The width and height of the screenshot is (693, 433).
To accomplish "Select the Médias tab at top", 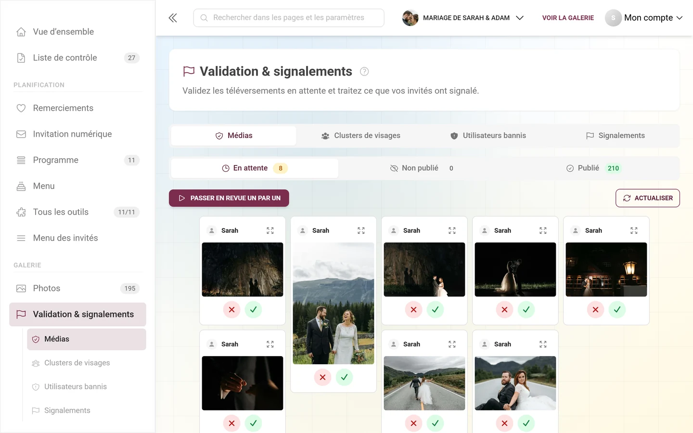I will tap(234, 136).
